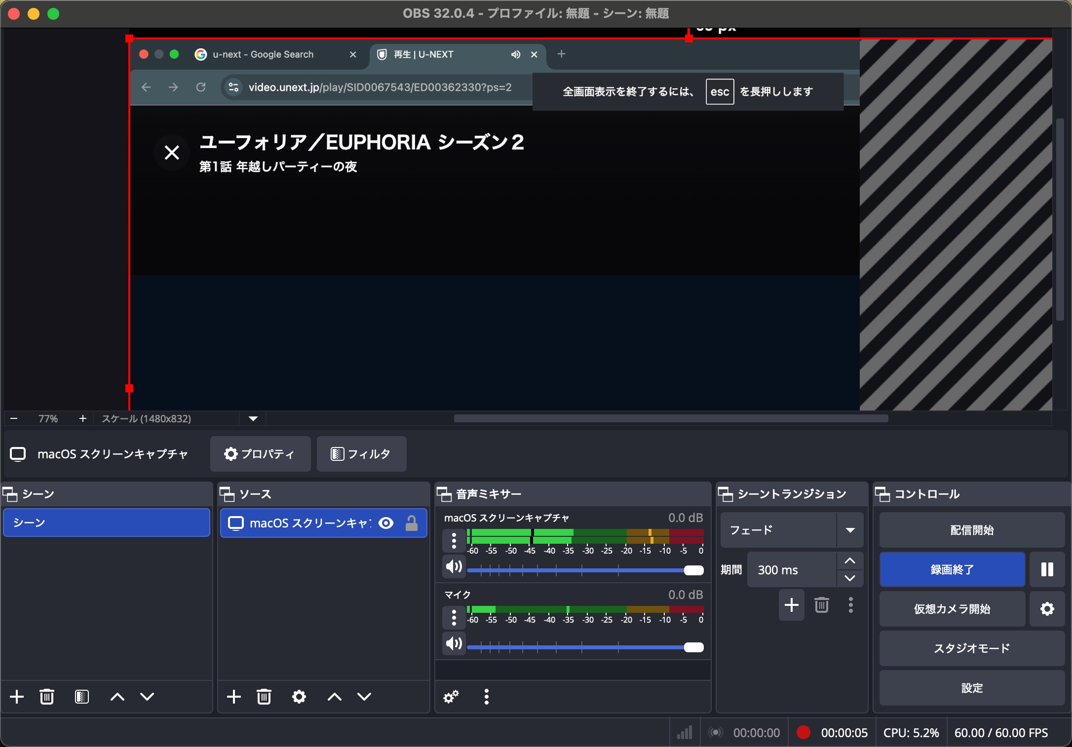The height and width of the screenshot is (747, 1072).
Task: Add a new source with plus icon
Action: click(x=234, y=697)
